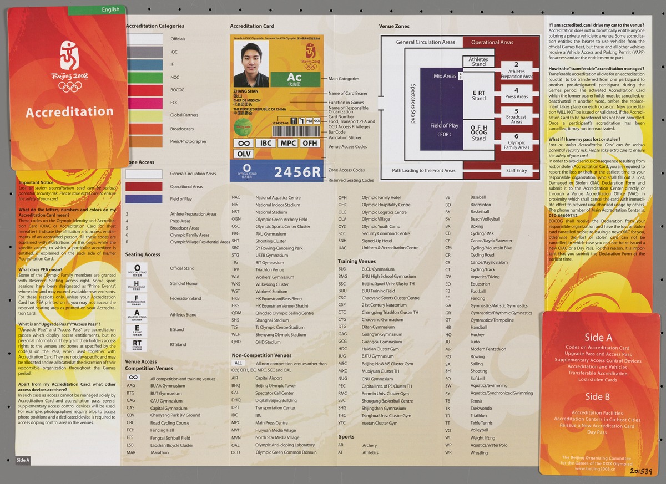Select the F Federation Stand icon
666x484 pixels.
coord(137,300)
